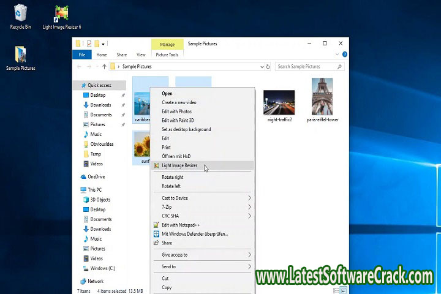Select Rotate right in context menu

point(172,177)
